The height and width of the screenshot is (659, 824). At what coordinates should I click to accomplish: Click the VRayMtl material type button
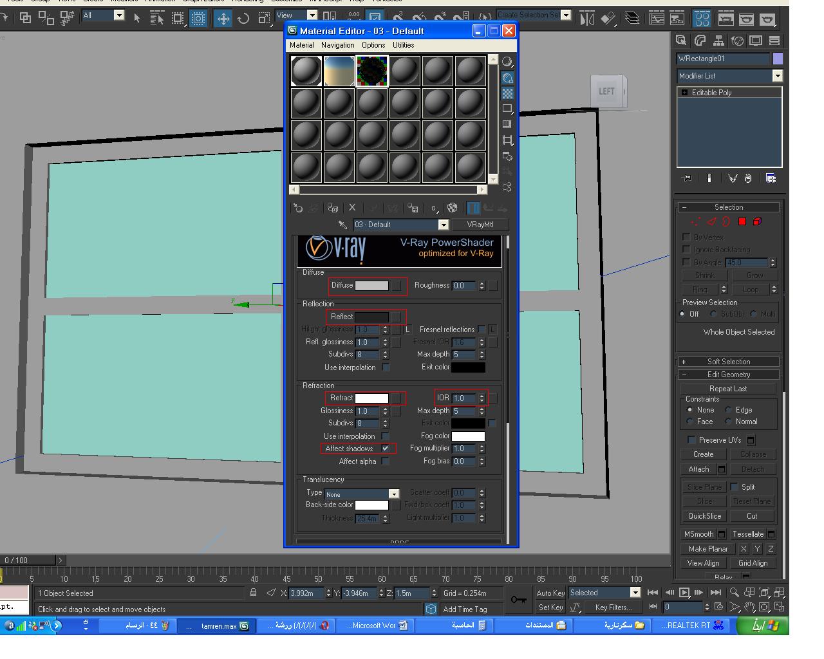pyautogui.click(x=480, y=225)
